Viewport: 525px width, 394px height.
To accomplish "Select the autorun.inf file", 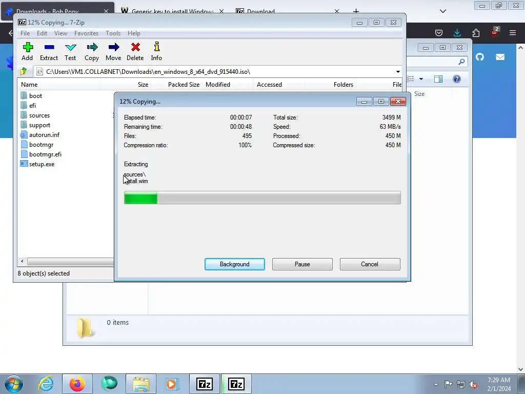I will [40, 135].
